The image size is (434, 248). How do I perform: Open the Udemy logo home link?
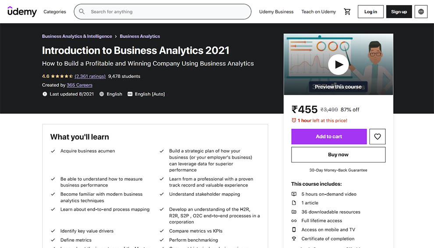22,11
